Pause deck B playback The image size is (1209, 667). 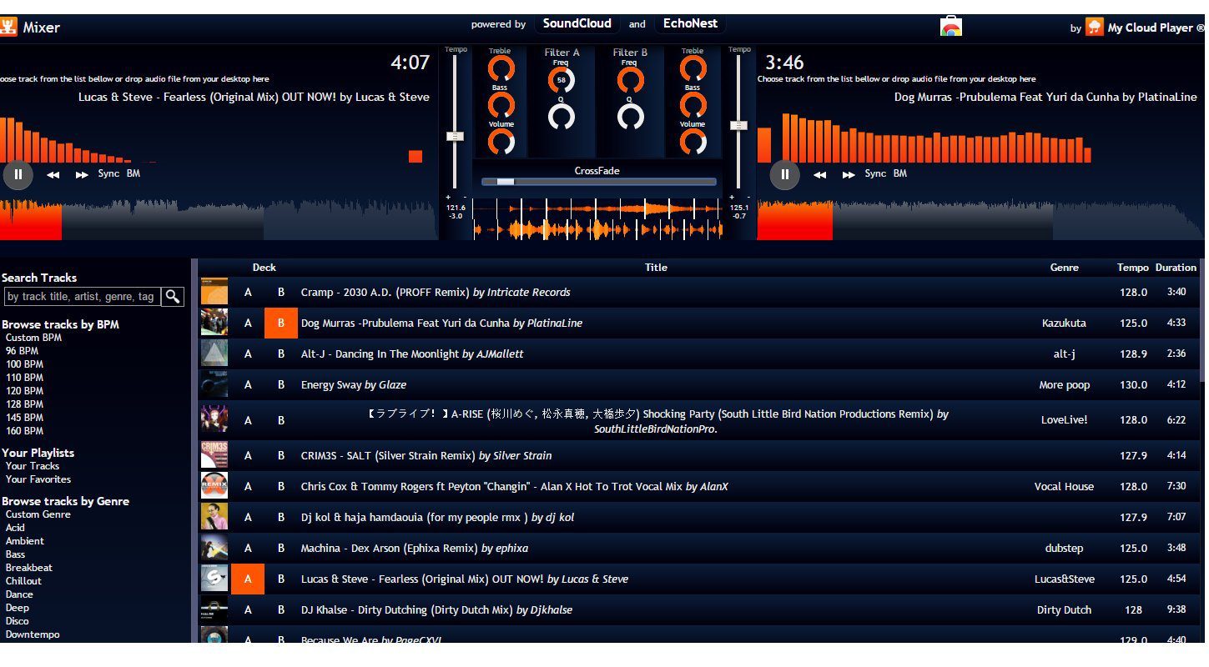(x=784, y=174)
